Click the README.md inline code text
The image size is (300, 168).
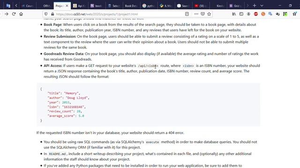57,154
